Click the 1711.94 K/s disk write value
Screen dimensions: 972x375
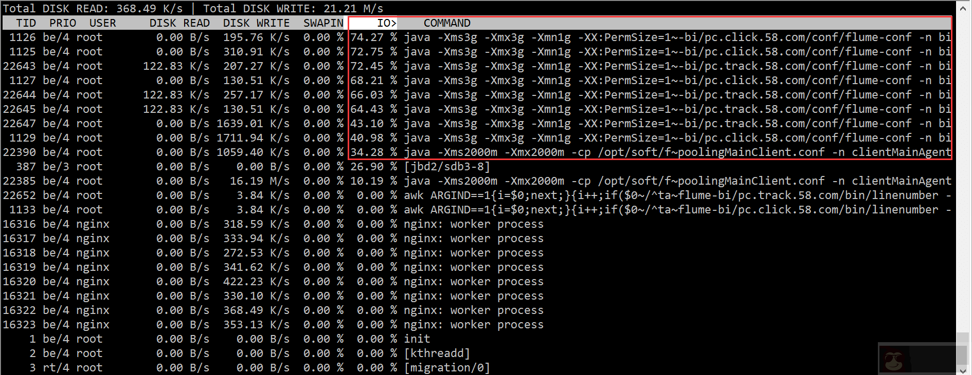[253, 138]
